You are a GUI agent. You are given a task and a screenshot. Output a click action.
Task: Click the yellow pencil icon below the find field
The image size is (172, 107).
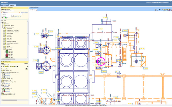(4, 18)
